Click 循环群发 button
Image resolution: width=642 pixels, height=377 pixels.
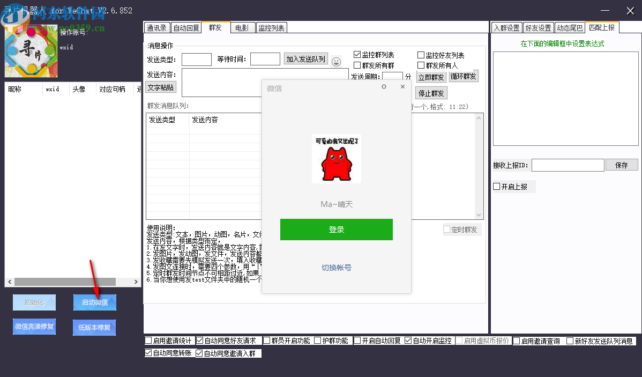tap(464, 76)
